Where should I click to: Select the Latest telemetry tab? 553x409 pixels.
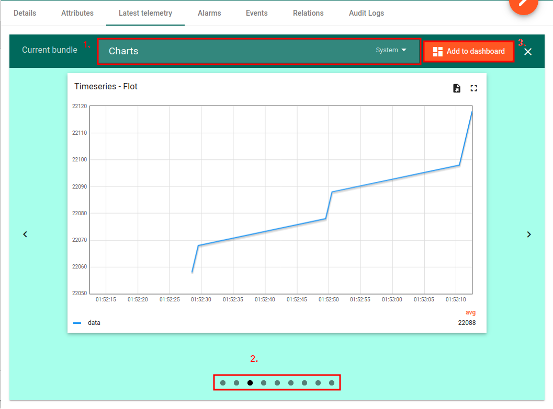(x=145, y=13)
